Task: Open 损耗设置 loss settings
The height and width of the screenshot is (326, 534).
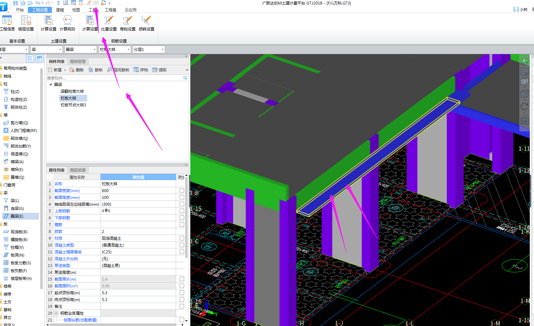Action: (x=147, y=23)
